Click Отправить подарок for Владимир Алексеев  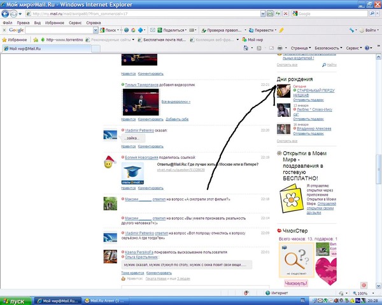point(308,133)
